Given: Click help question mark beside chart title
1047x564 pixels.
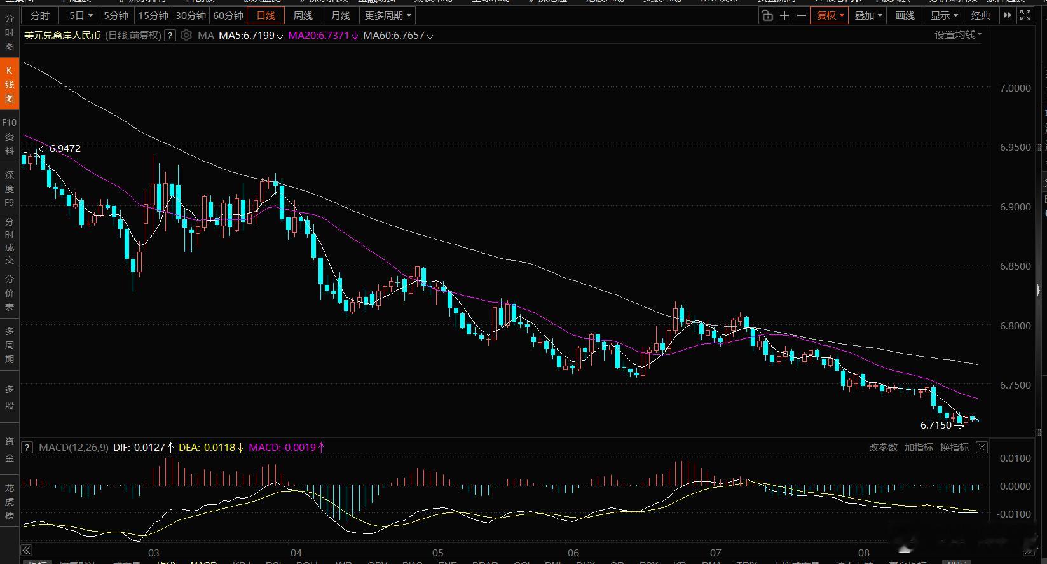Looking at the screenshot, I should (170, 36).
